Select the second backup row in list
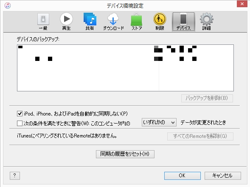Viewport: 250px width, 187px height. point(125,59)
